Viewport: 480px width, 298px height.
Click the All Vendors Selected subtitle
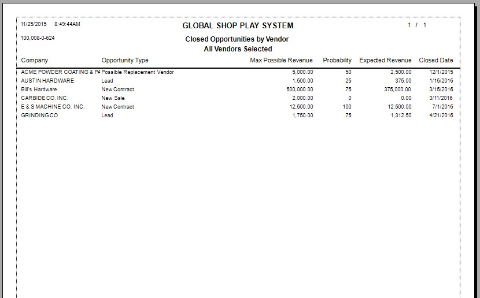(238, 49)
